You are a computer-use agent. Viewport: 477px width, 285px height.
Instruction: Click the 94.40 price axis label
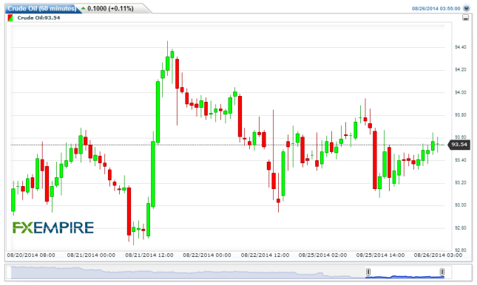click(x=460, y=47)
